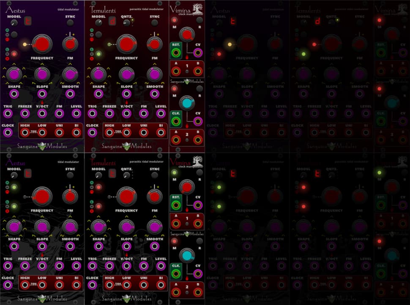
Task: Click FM input jack on red Temulenti module
Action: pyautogui.click(x=144, y=113)
